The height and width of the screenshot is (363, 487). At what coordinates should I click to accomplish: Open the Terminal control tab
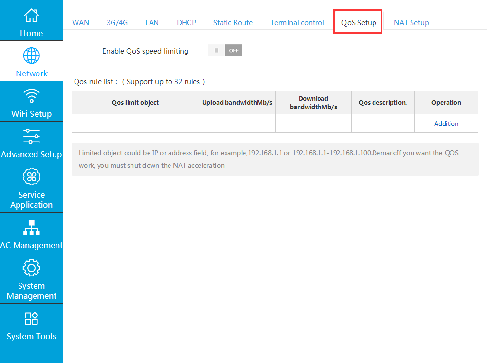point(297,22)
